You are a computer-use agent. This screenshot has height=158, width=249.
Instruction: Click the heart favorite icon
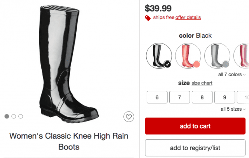click(129, 117)
